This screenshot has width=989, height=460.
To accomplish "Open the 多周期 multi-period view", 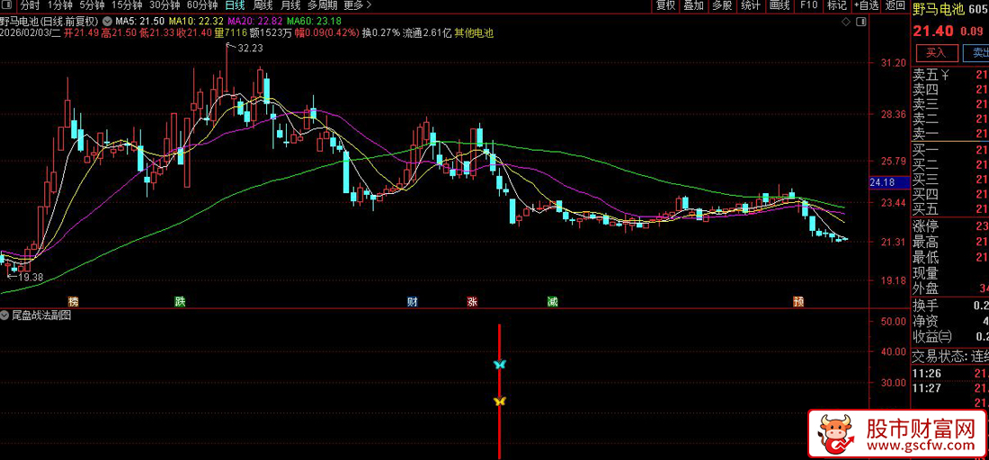I will tap(322, 5).
